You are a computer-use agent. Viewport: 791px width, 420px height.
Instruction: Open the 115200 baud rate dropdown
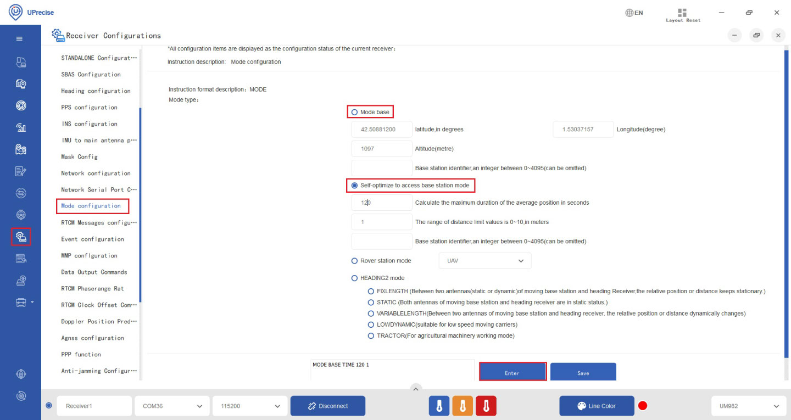tap(249, 406)
